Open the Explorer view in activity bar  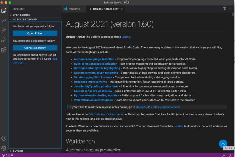(4, 10)
